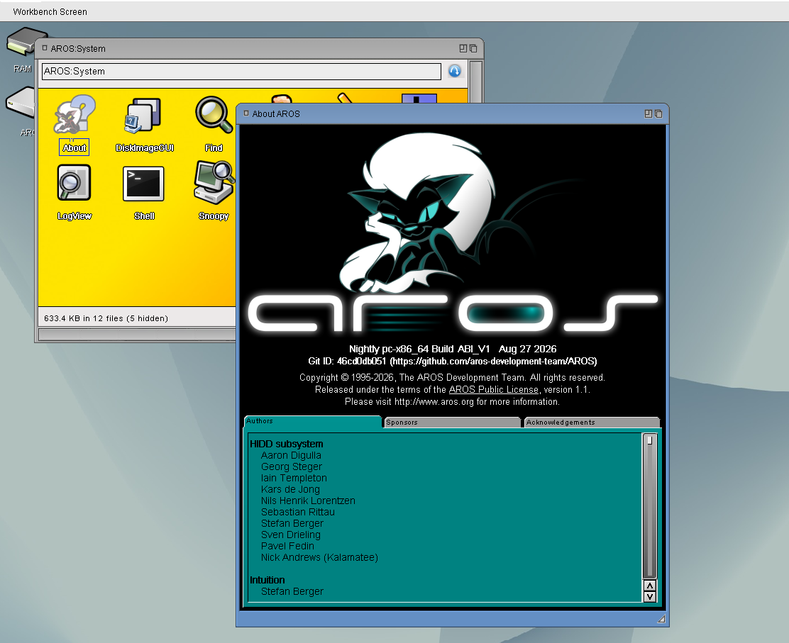Image resolution: width=789 pixels, height=643 pixels.
Task: Open the About icon in AROS:System
Action: pyautogui.click(x=75, y=124)
